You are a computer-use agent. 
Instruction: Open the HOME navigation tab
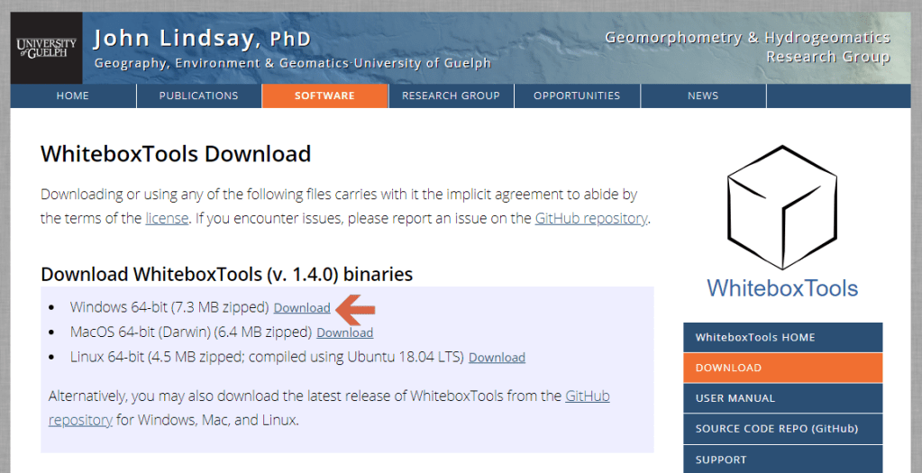pyautogui.click(x=73, y=96)
